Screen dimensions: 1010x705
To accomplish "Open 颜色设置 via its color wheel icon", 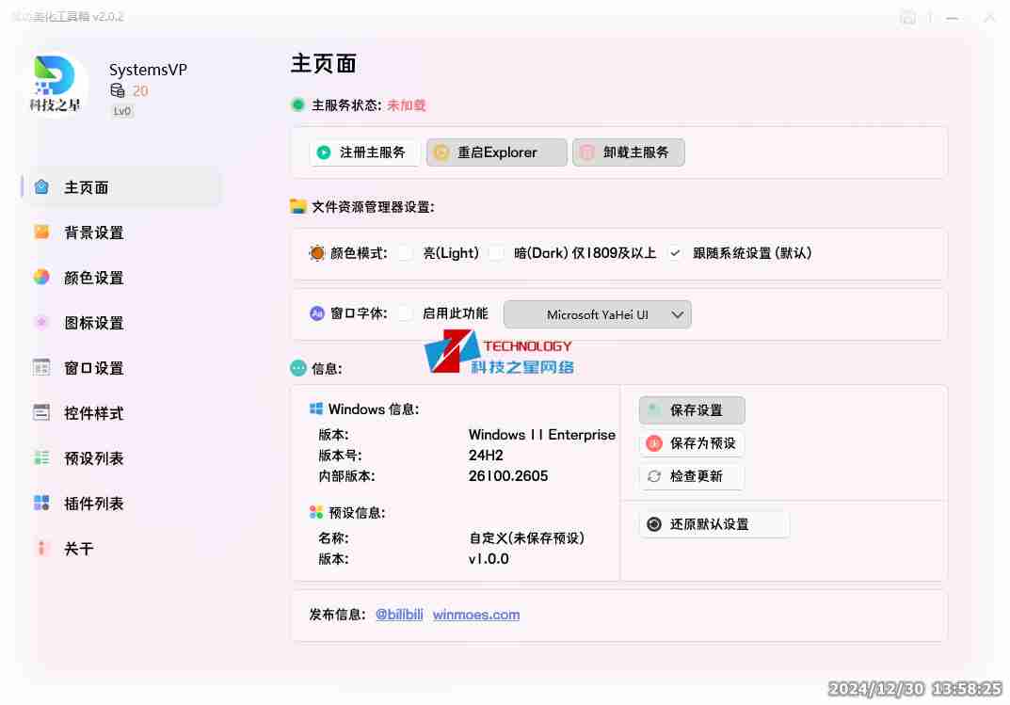I will (x=41, y=277).
